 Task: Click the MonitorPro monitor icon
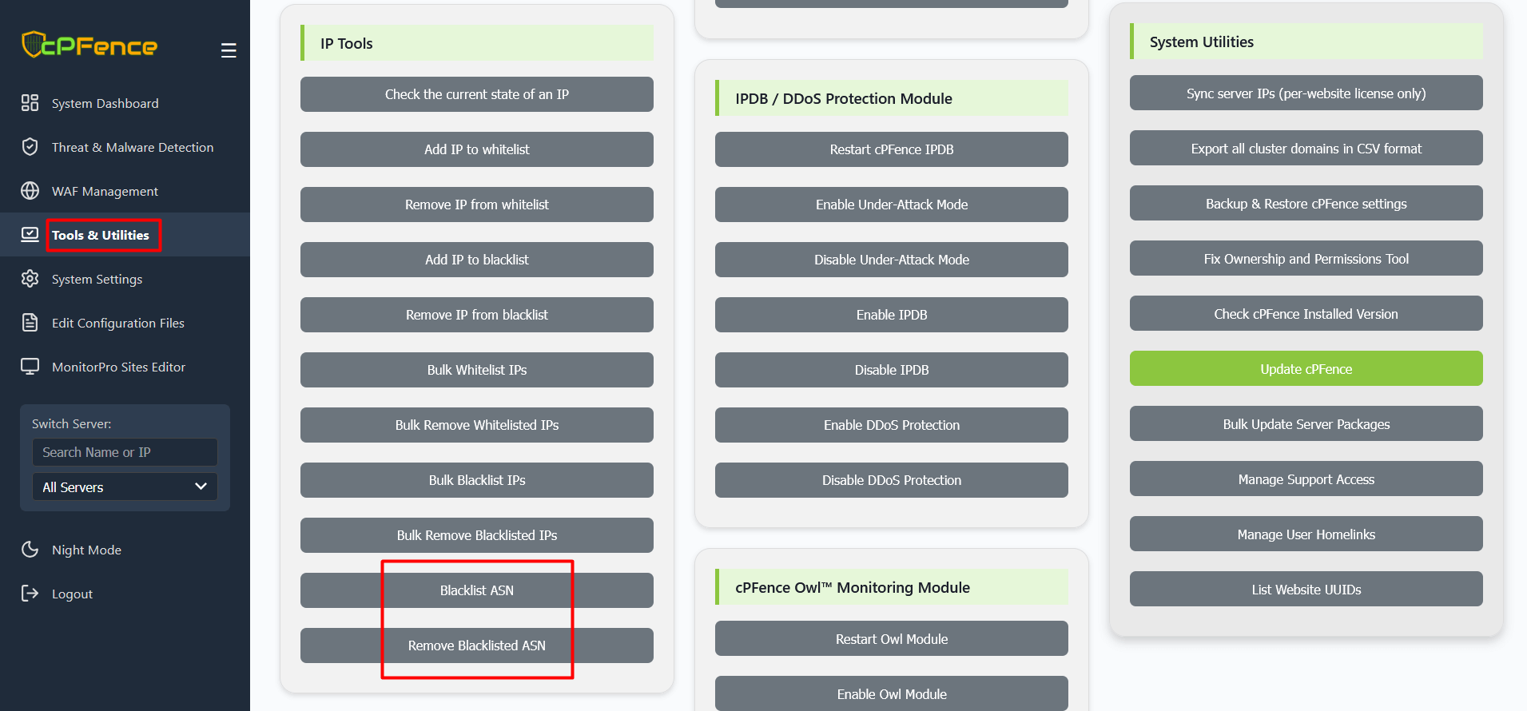pyautogui.click(x=30, y=367)
